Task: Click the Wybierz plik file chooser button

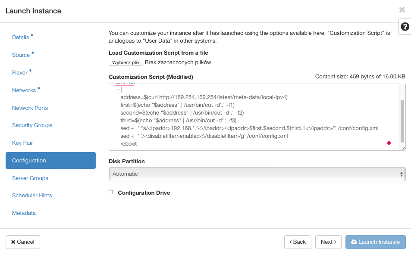Action: [126, 62]
